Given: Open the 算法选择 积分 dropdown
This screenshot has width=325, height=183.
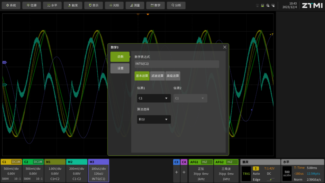Looking at the screenshot, I should (154, 119).
